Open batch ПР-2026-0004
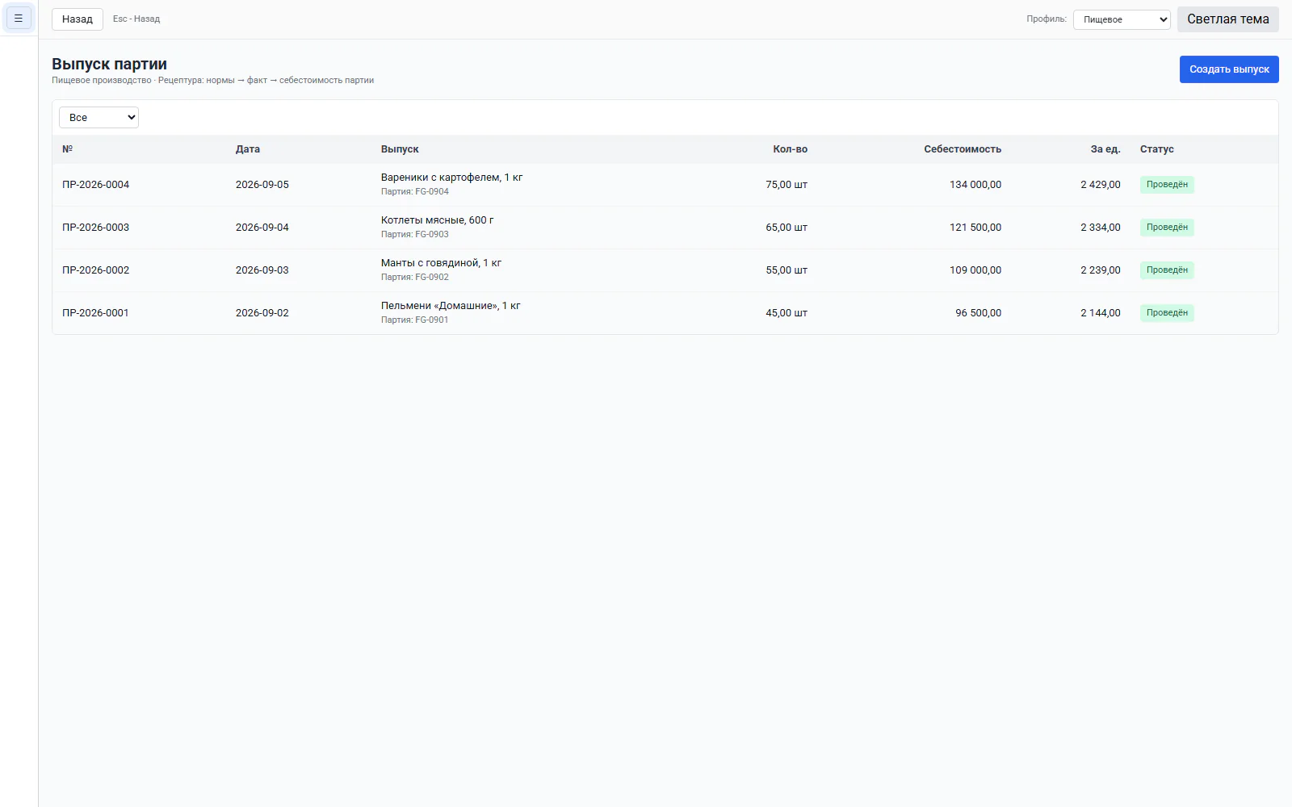The image size is (1292, 807). click(95, 185)
